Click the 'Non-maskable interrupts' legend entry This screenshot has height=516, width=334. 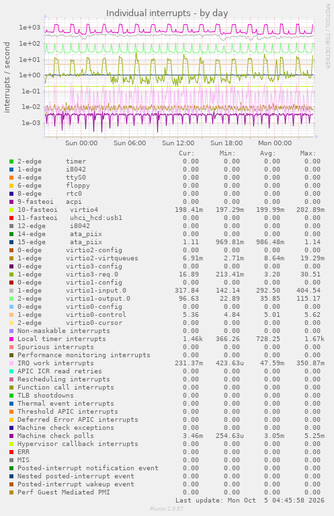[64, 331]
